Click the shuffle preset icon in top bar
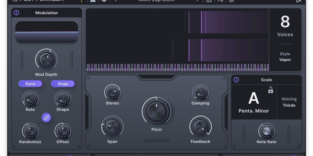The width and height of the screenshot is (313, 156). (x=220, y=1)
